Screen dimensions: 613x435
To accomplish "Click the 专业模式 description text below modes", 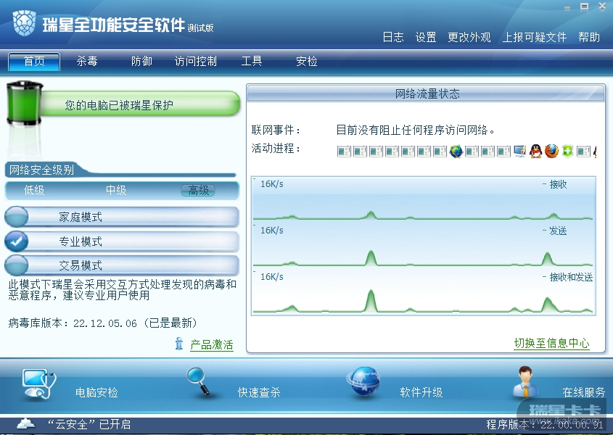I will click(123, 289).
